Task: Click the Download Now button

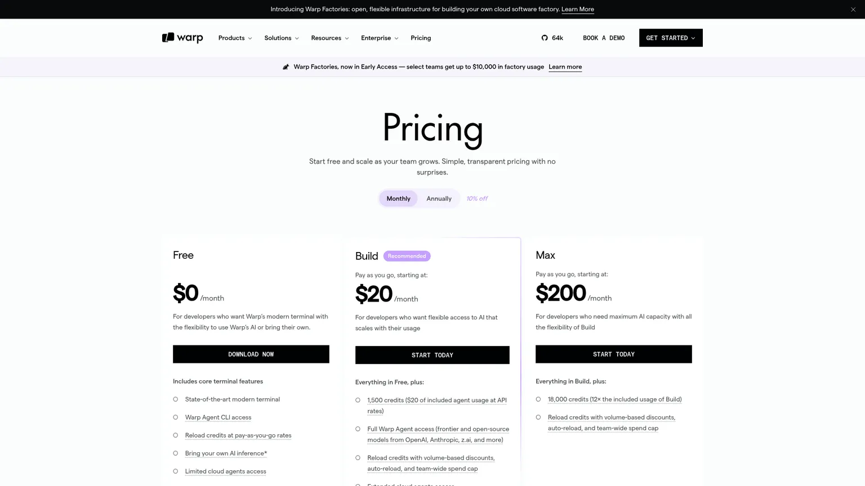Action: click(251, 354)
